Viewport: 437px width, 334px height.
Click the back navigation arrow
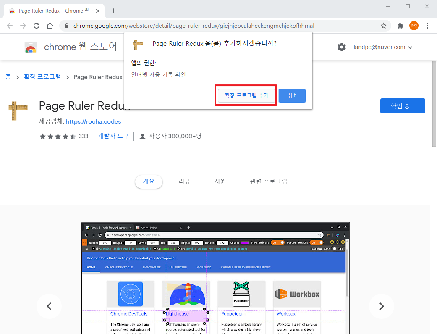pyautogui.click(x=10, y=26)
